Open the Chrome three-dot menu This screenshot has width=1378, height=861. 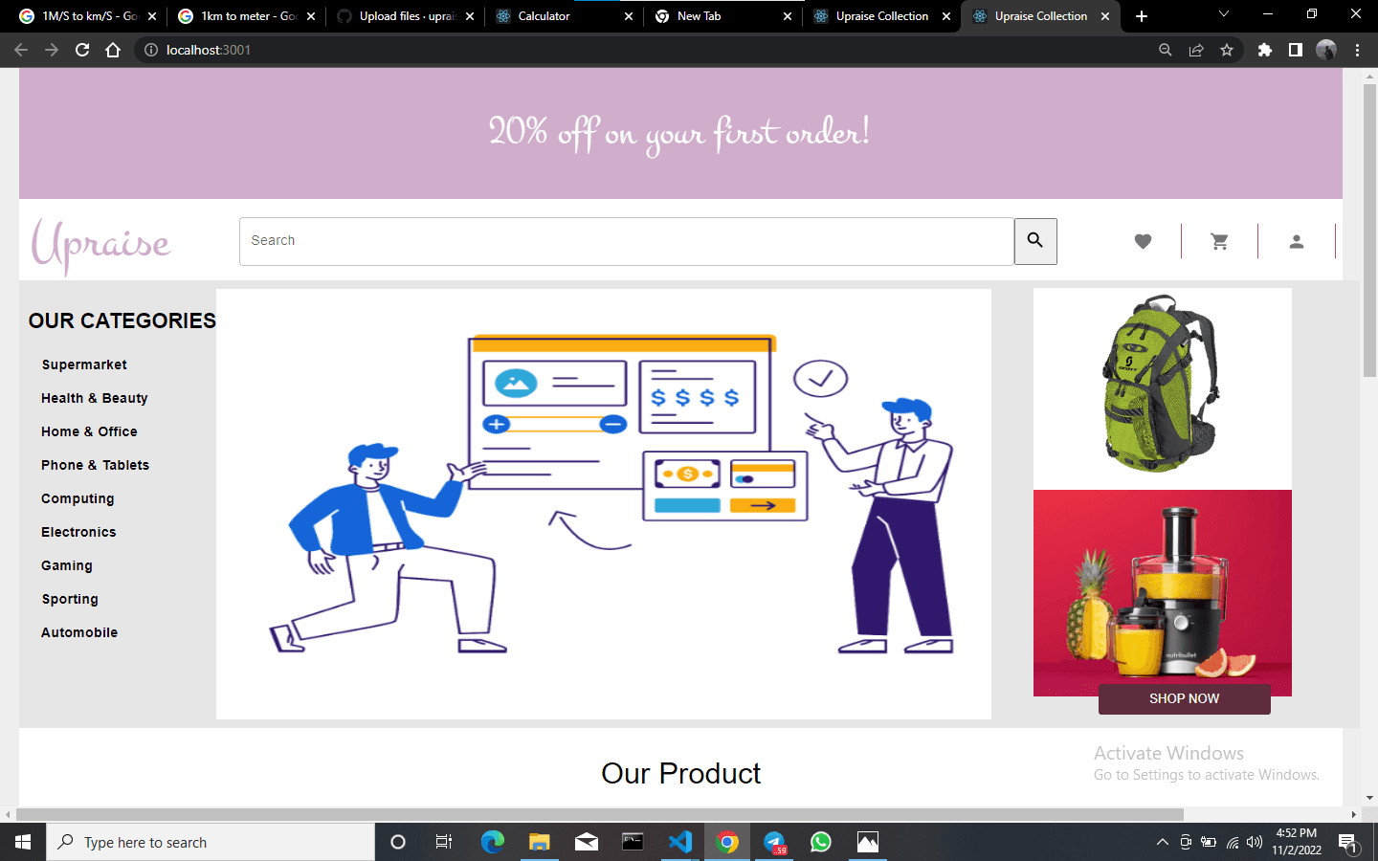point(1358,49)
